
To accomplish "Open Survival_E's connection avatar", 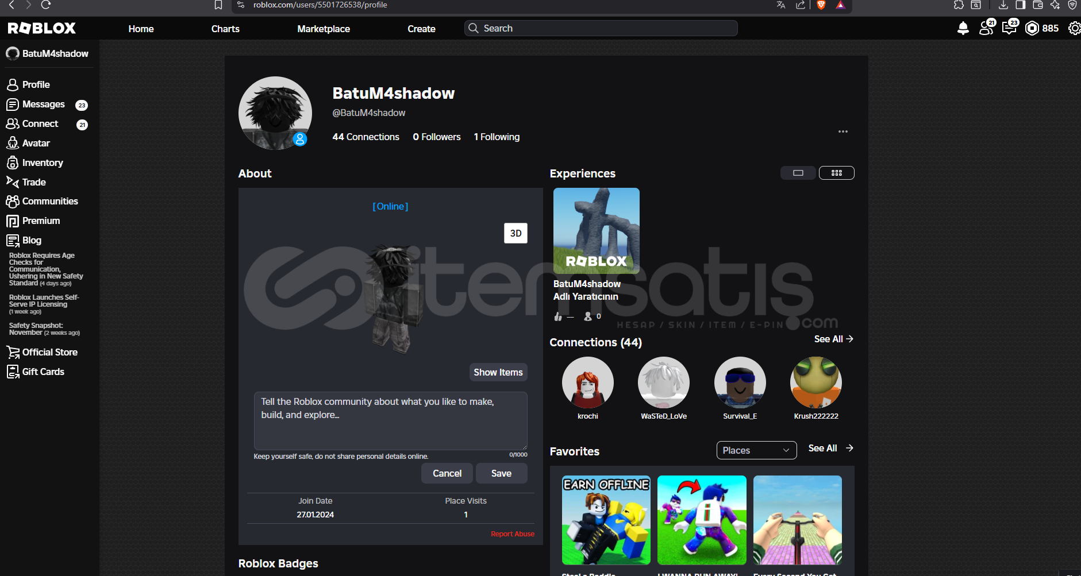I will point(740,382).
